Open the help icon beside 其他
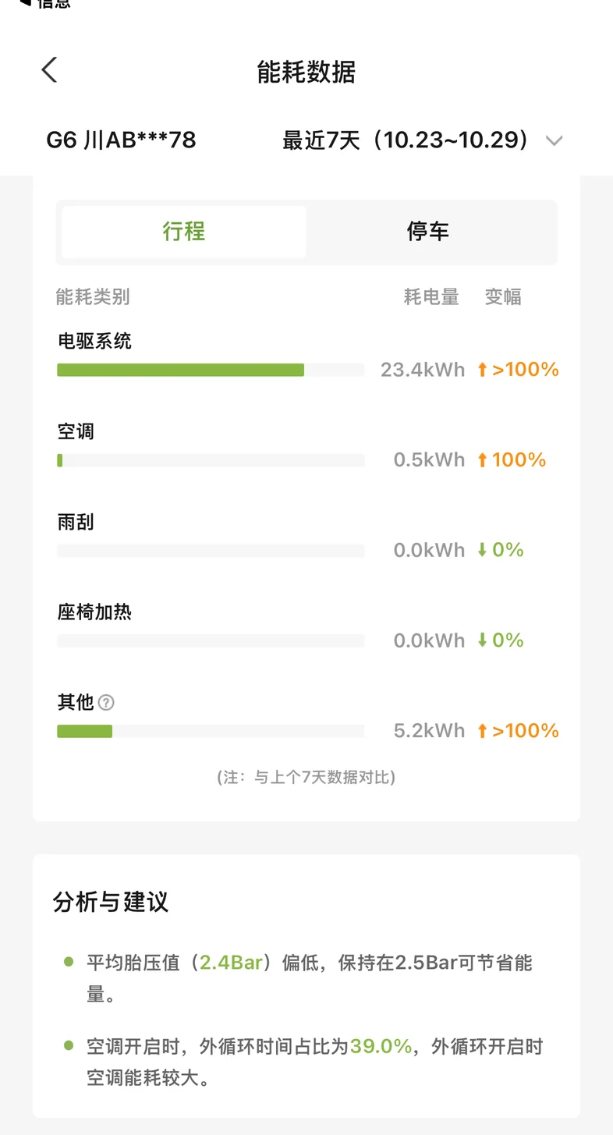Screen dimensions: 613x1135 pos(107,703)
